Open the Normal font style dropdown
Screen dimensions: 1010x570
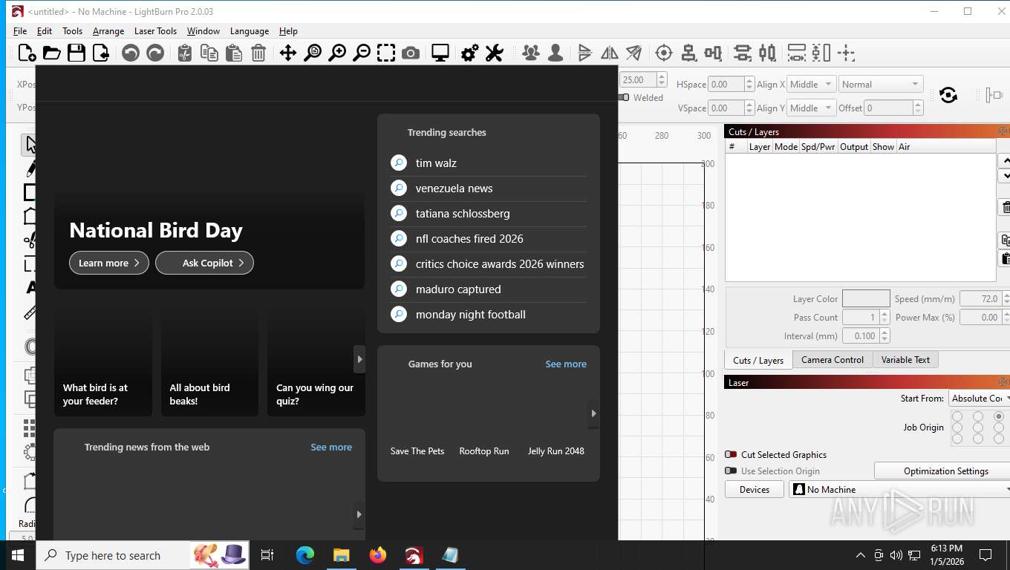881,84
